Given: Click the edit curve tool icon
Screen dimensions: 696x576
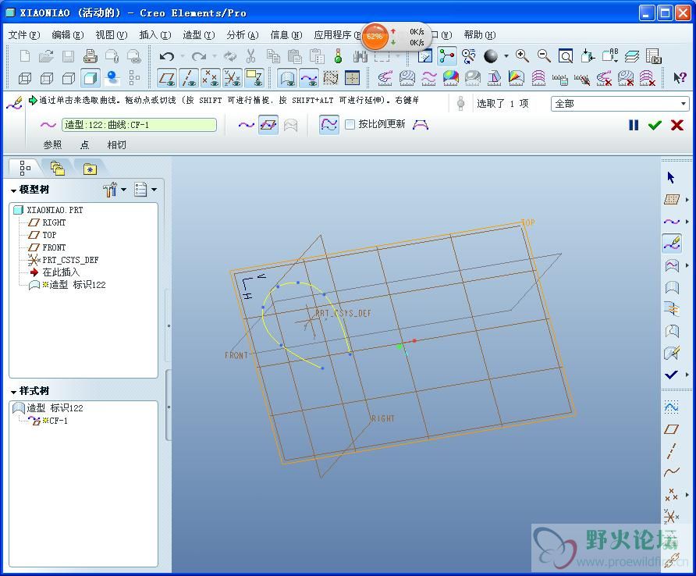Looking at the screenshot, I should pyautogui.click(x=672, y=243).
